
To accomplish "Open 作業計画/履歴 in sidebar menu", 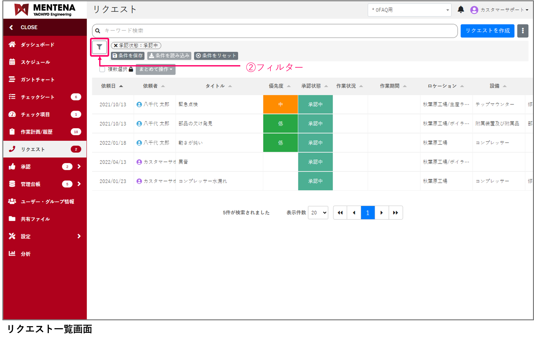I will [x=37, y=132].
